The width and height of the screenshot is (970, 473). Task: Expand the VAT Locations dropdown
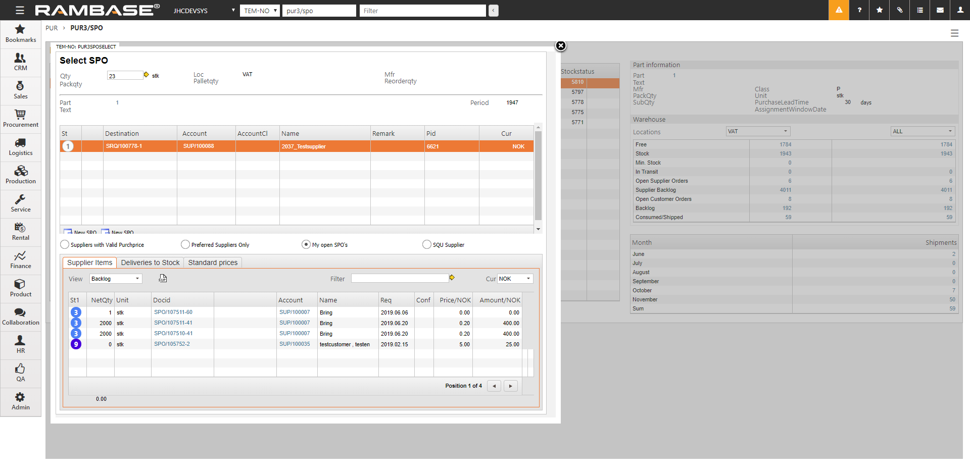click(x=758, y=131)
